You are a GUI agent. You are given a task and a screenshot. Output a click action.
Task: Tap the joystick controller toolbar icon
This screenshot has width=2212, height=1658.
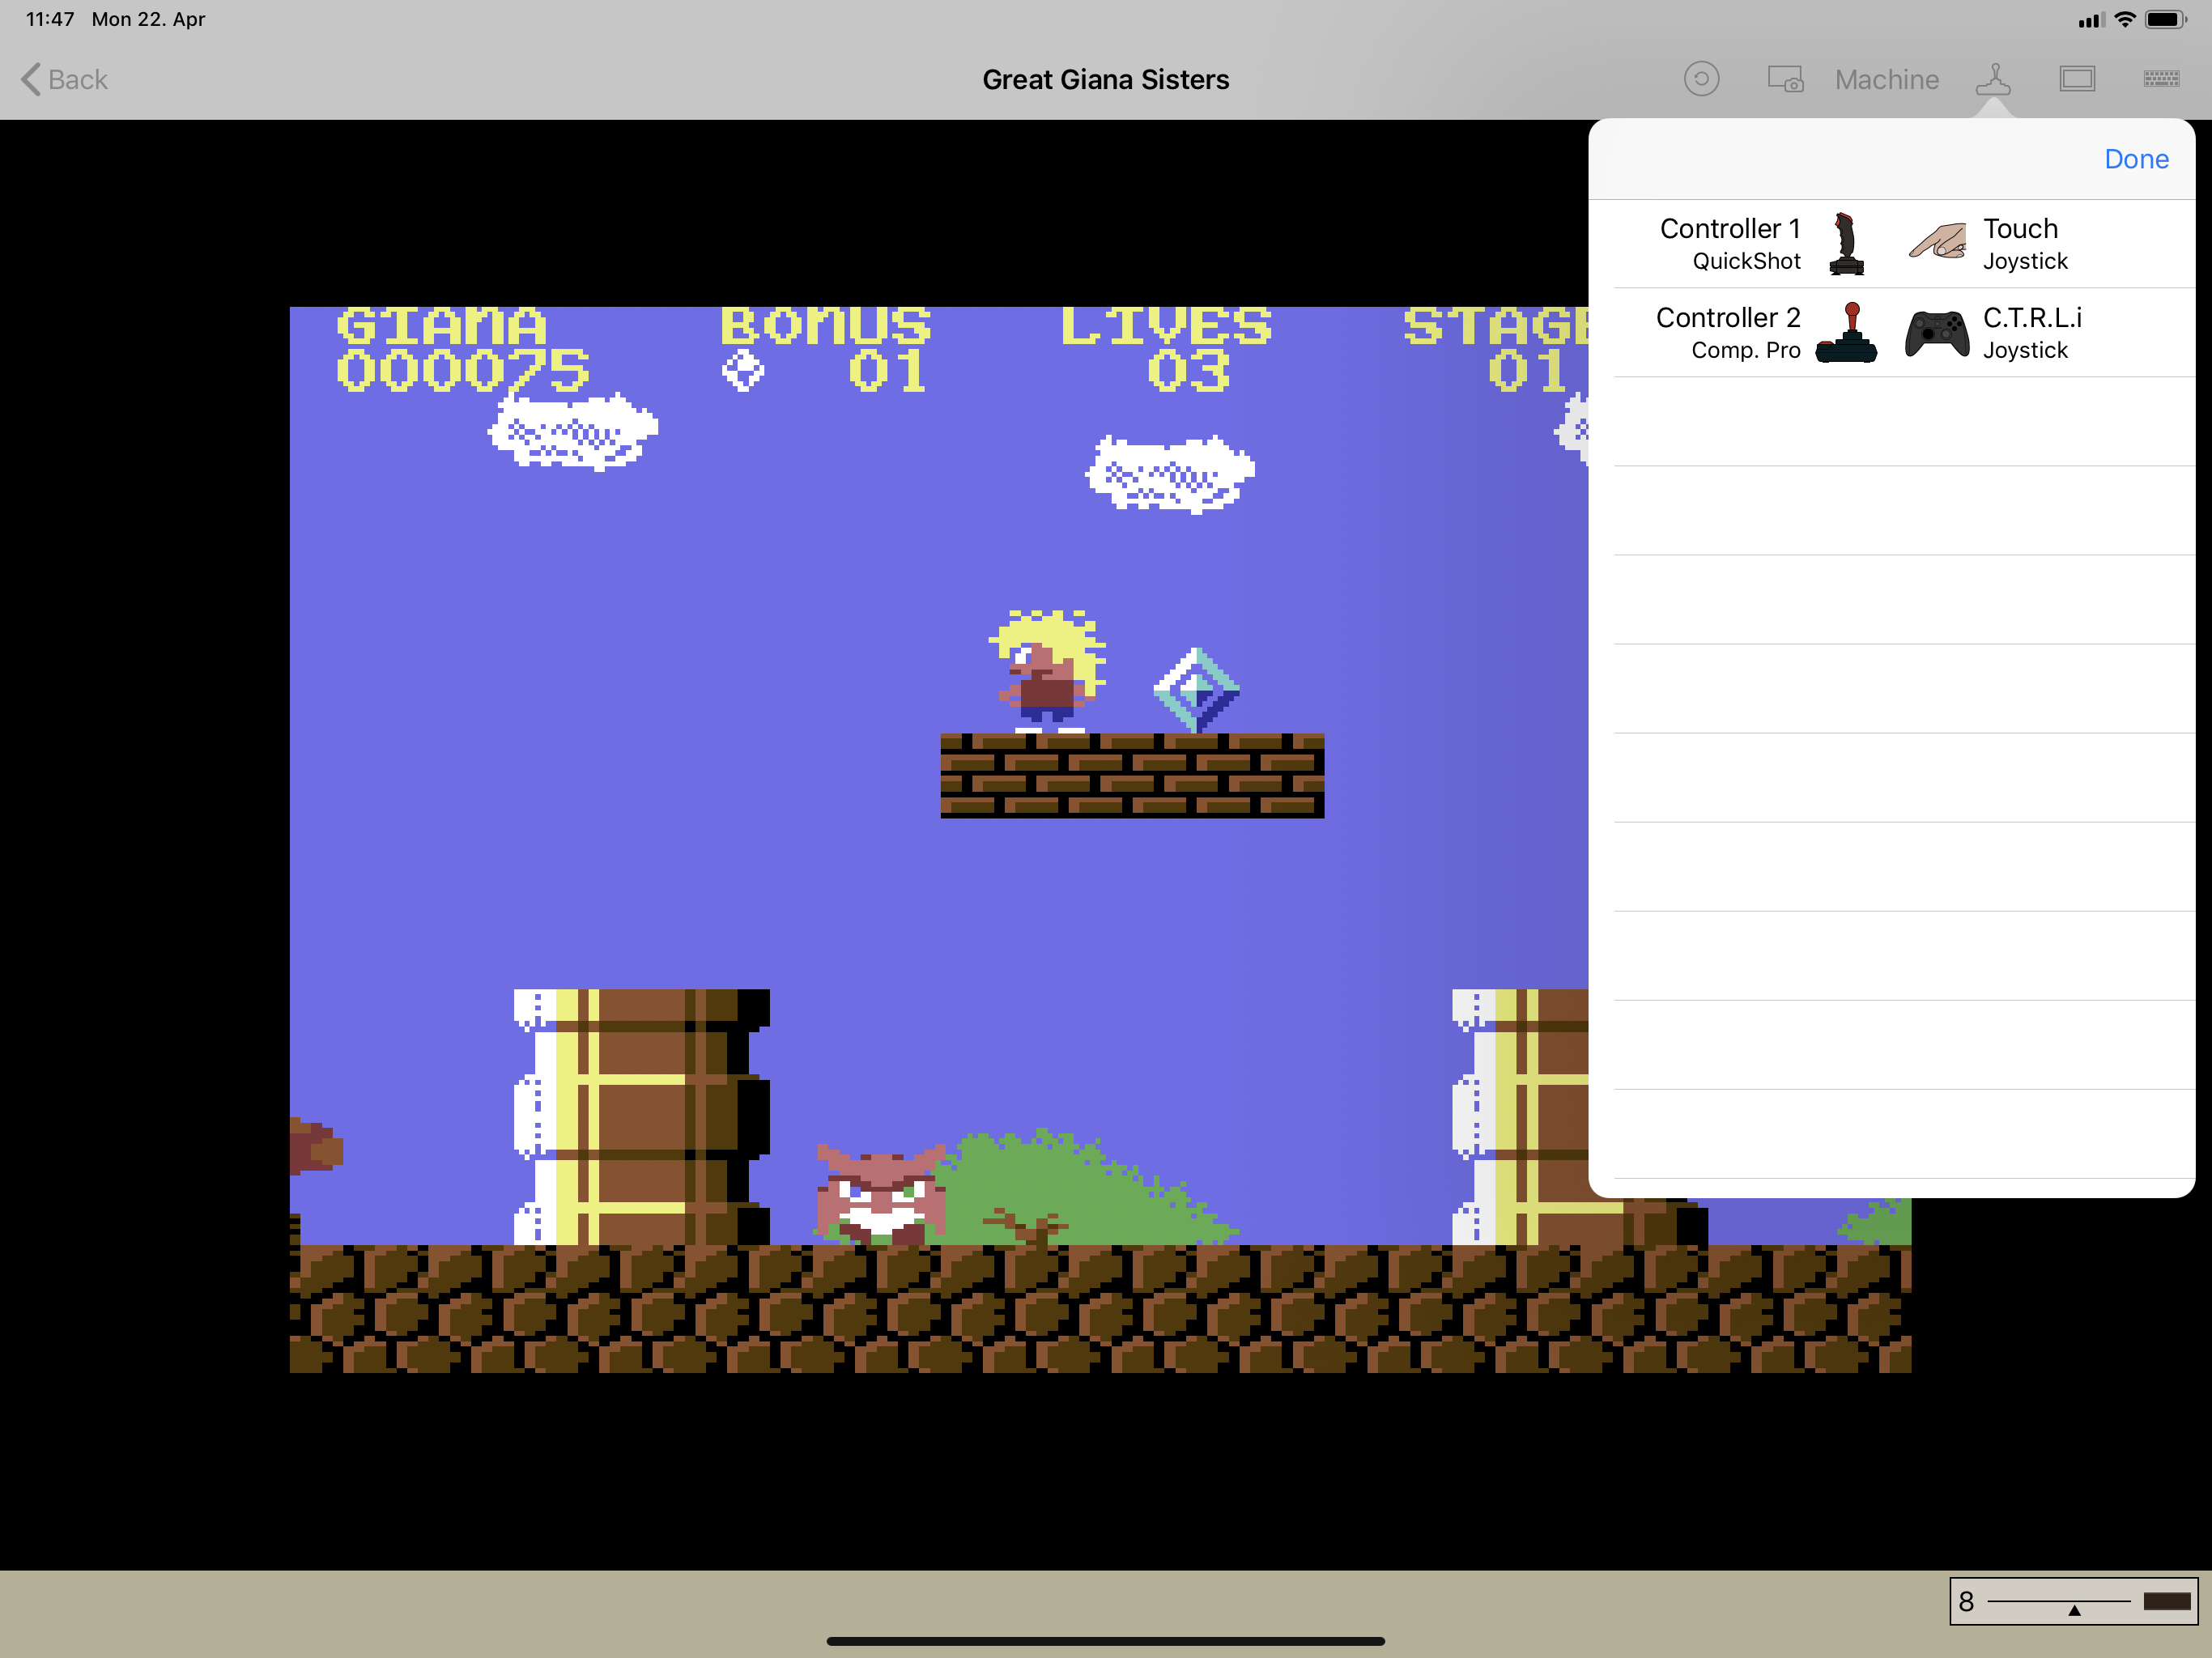1992,79
